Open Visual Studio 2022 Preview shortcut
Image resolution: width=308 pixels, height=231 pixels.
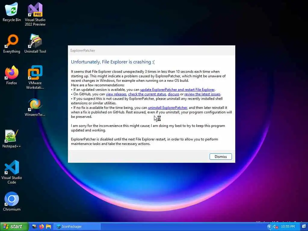(35, 14)
